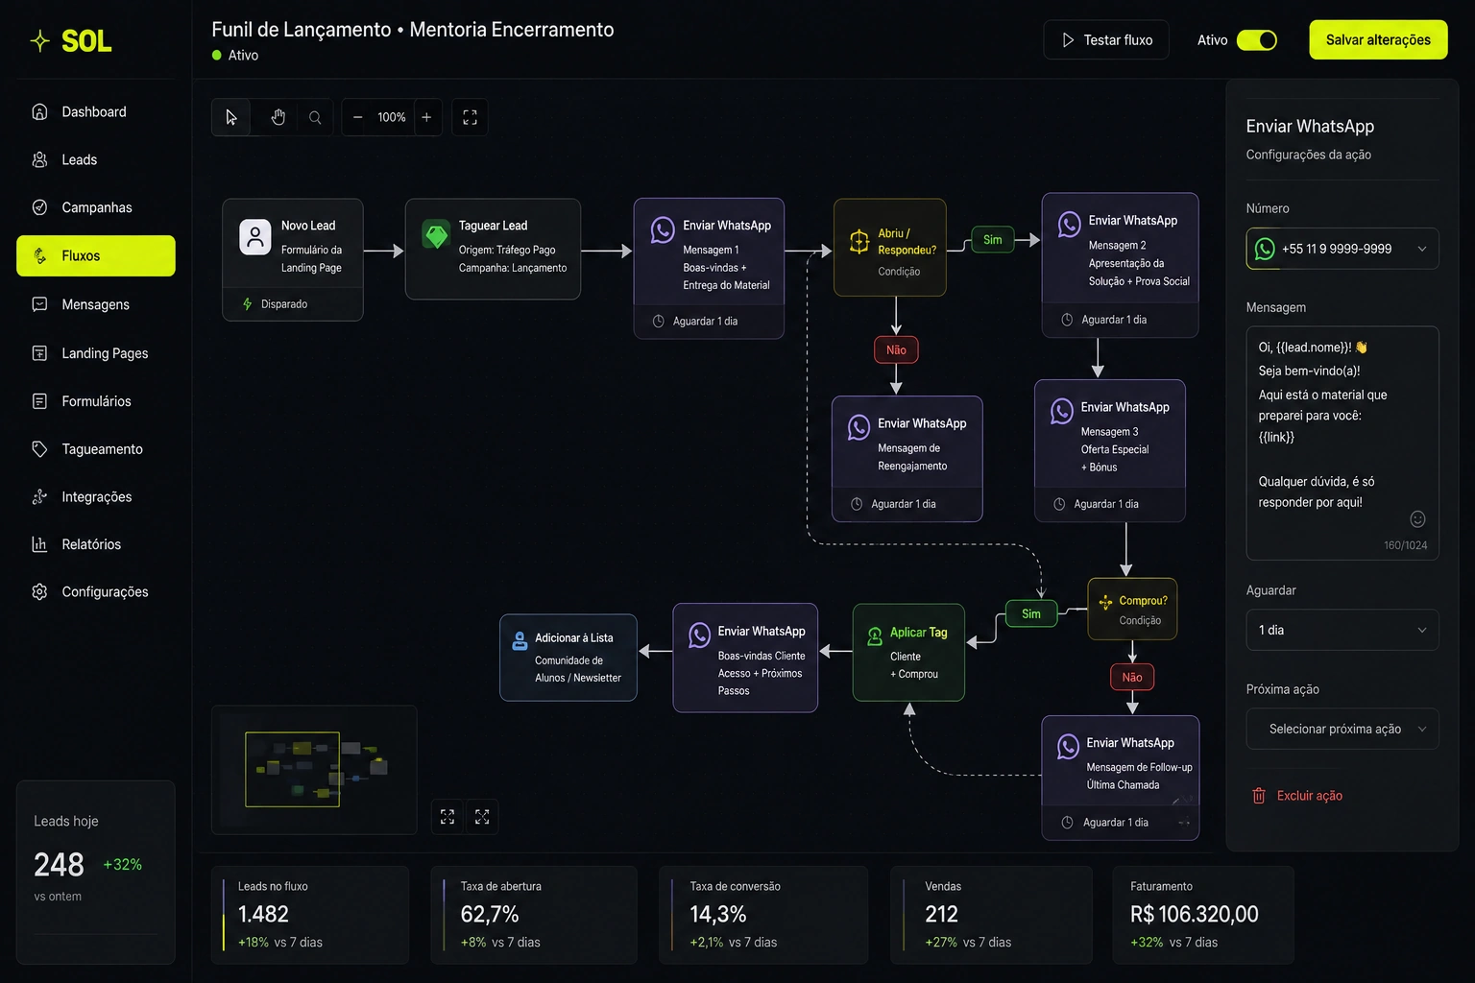Open Selecionar próxima ação dropdown
The width and height of the screenshot is (1475, 983).
coord(1342,729)
